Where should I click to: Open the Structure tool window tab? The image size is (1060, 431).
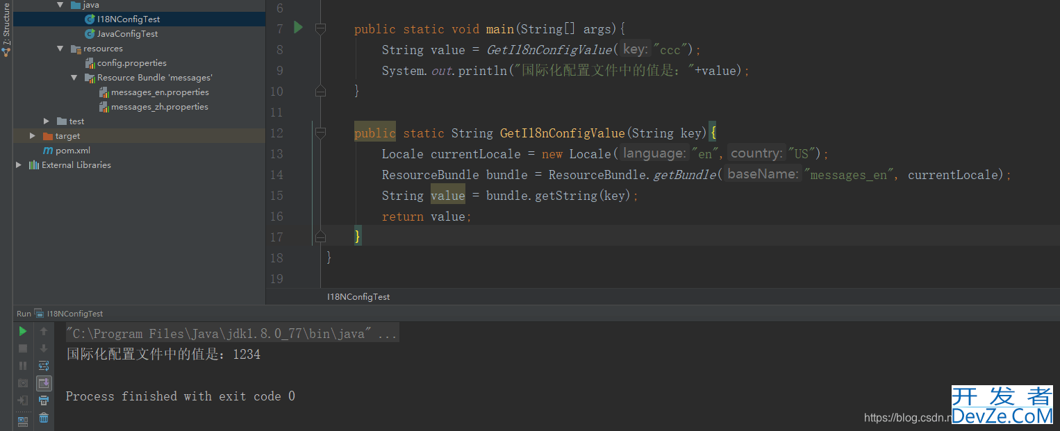[6, 31]
